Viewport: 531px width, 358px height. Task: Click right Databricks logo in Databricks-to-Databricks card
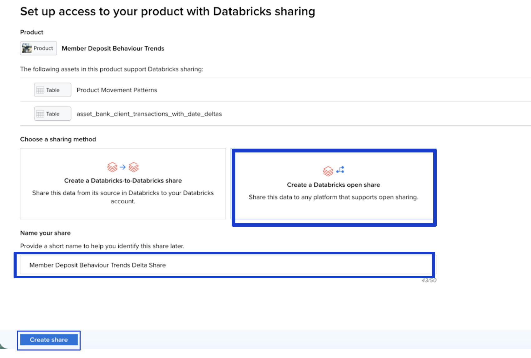tap(134, 167)
